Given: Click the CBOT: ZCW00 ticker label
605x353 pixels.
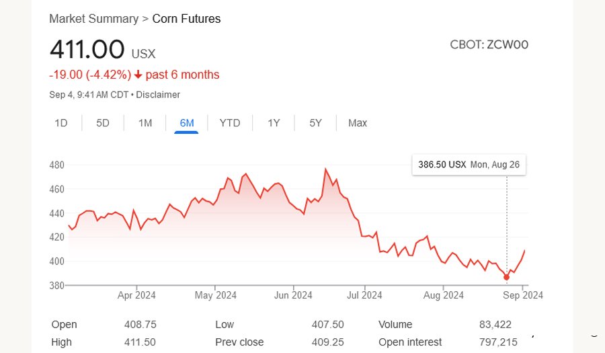Looking at the screenshot, I should pyautogui.click(x=489, y=45).
